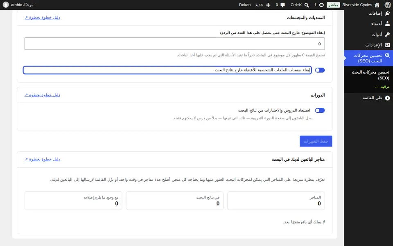Click the collapse menu arrow icon
Image resolution: width=393 pixels, height=246 pixels.
pos(388,98)
